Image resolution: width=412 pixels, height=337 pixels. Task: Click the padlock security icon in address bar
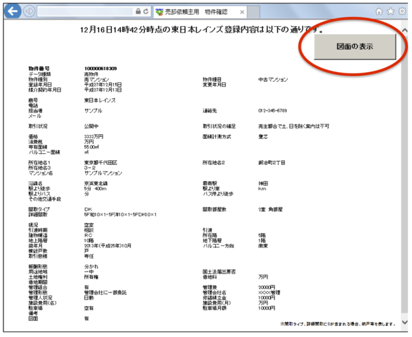pos(138,11)
